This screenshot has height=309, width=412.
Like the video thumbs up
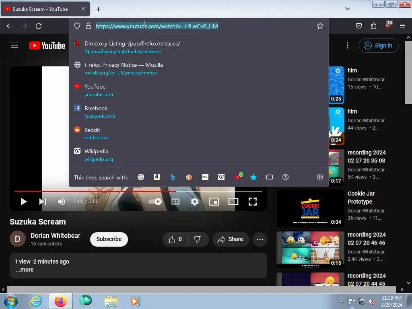tap(175, 239)
